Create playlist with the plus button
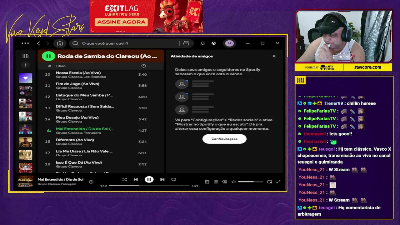Viewport: 400px width, 225px height. [x=25, y=65]
